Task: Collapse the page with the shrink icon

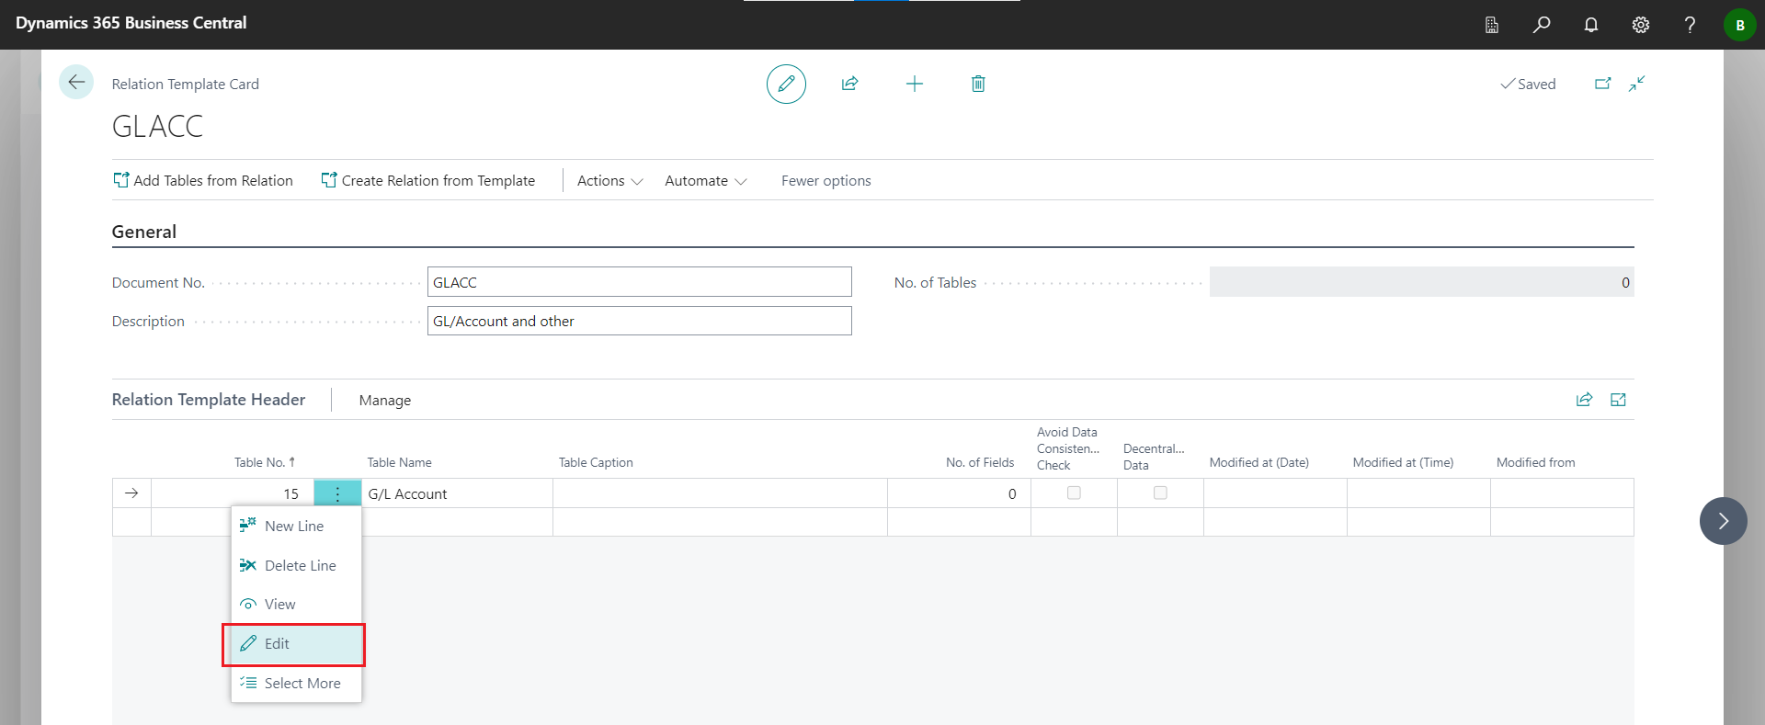Action: point(1637,84)
